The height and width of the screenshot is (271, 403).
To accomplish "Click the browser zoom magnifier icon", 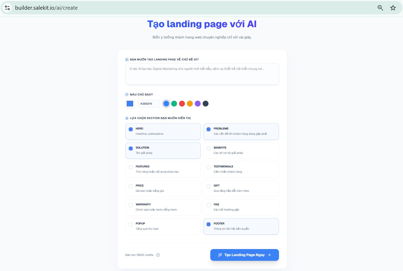I will (380, 8).
